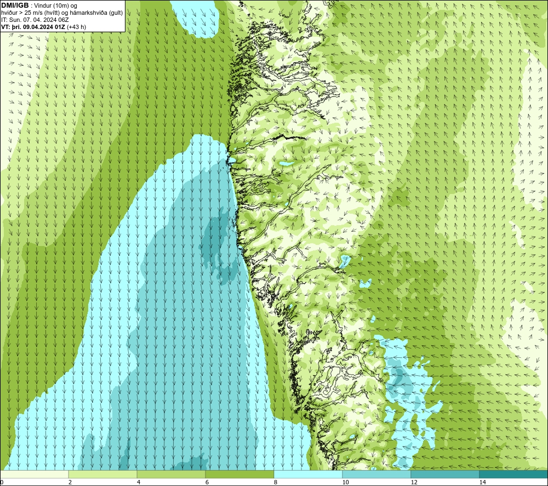Click the legend label '12'
Screen dimensions: 548x486
coord(414,482)
